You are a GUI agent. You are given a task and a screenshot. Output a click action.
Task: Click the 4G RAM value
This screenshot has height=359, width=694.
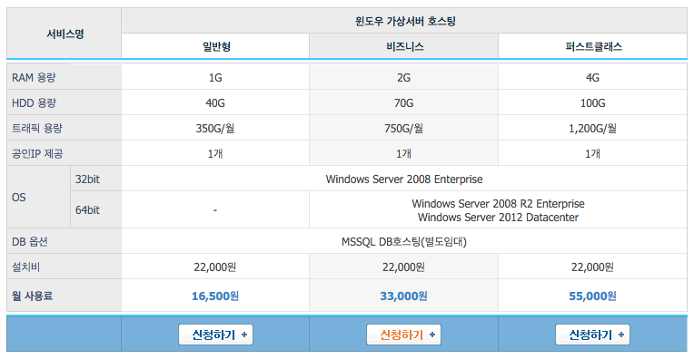pyautogui.click(x=592, y=78)
